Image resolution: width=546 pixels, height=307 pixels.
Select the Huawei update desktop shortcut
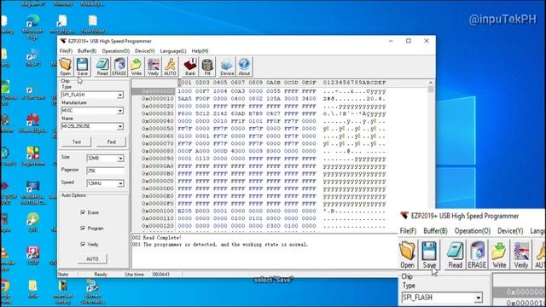click(x=33, y=125)
